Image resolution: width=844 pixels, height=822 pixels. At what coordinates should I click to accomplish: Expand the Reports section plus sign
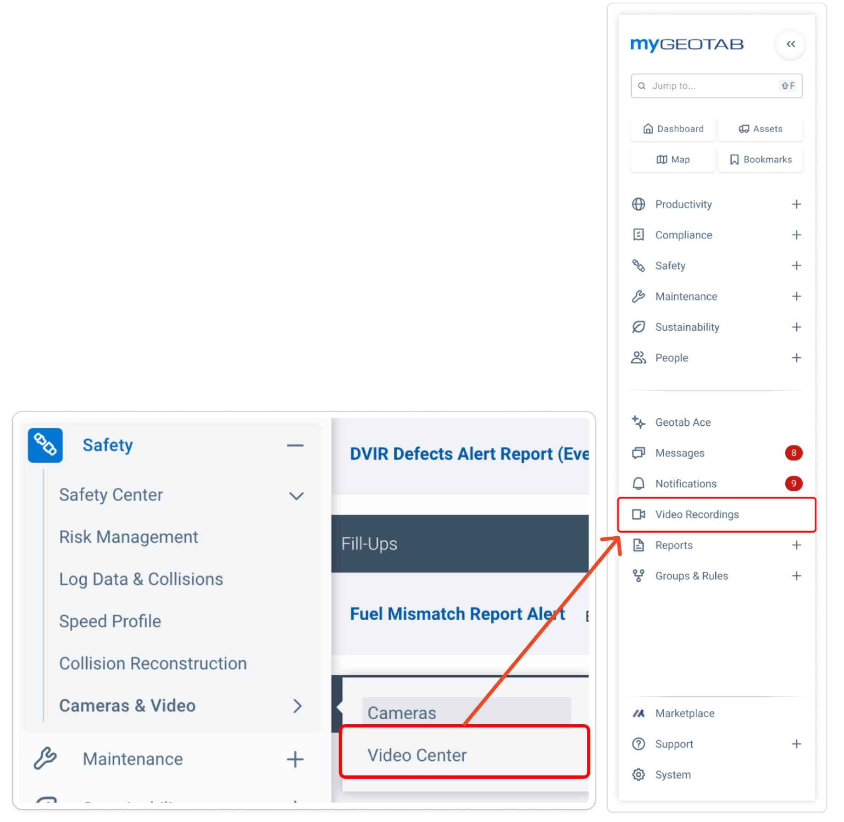pyautogui.click(x=796, y=545)
